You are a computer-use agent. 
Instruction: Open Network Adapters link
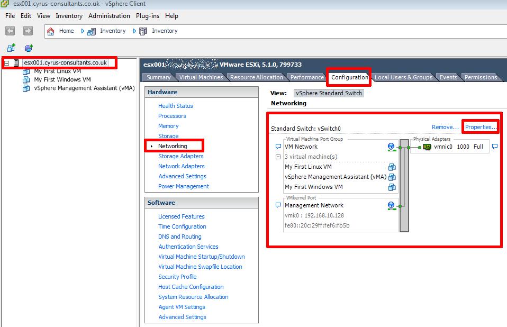tap(182, 166)
